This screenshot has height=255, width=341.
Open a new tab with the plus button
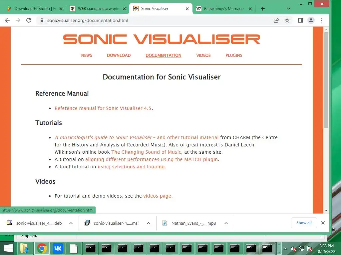point(263,9)
